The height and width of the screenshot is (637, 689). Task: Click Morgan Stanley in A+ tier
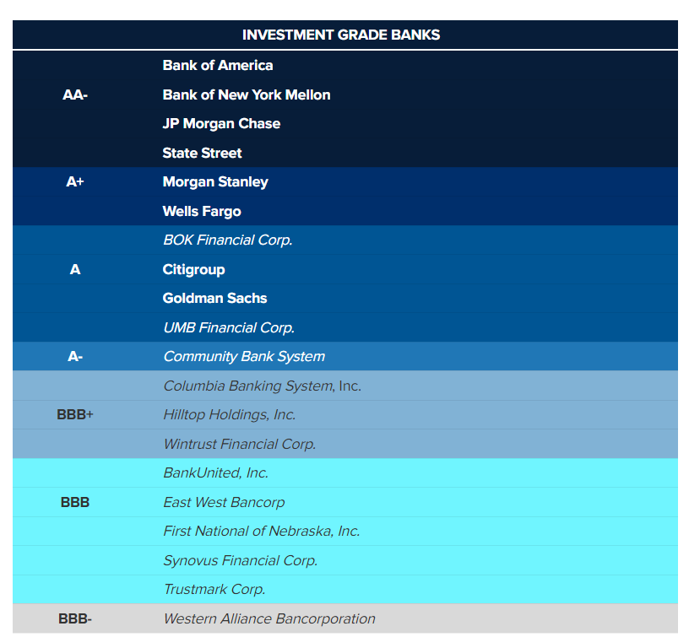215,182
